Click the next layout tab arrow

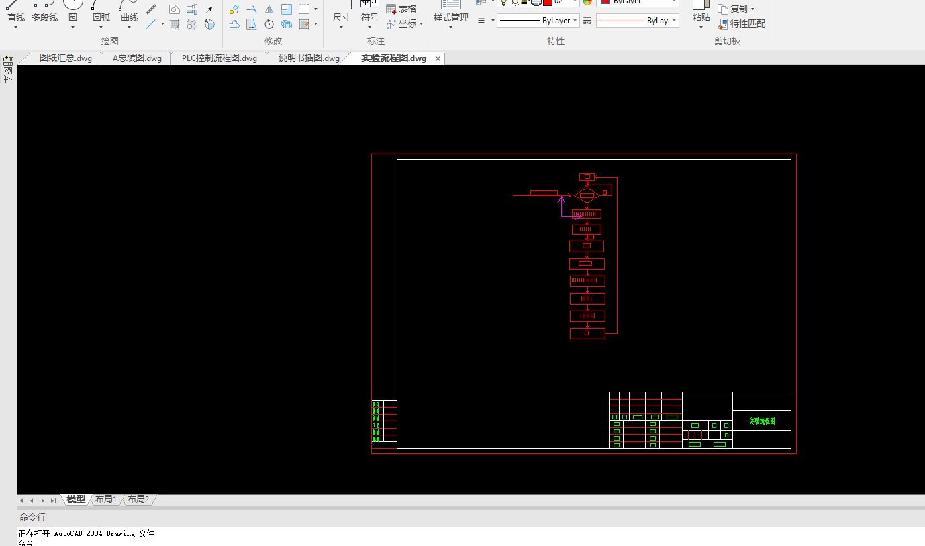(x=42, y=500)
